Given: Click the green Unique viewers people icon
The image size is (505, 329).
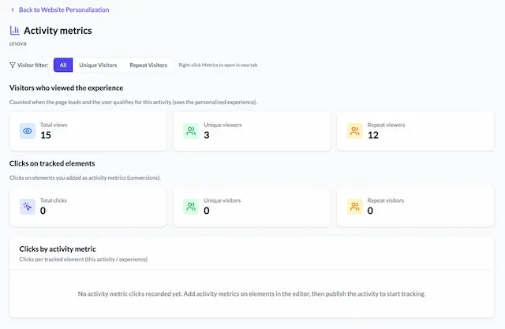Looking at the screenshot, I should point(191,131).
